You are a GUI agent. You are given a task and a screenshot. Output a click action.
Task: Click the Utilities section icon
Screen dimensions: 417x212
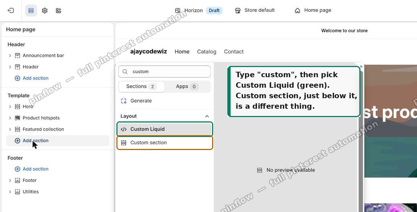[x=17, y=192]
